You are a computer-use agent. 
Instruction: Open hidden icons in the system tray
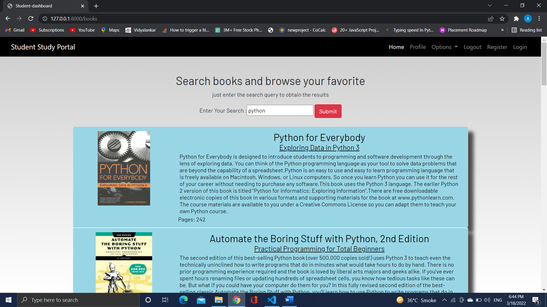click(x=444, y=300)
